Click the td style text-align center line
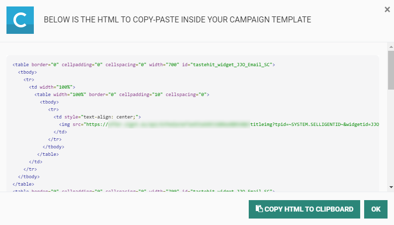 point(98,117)
